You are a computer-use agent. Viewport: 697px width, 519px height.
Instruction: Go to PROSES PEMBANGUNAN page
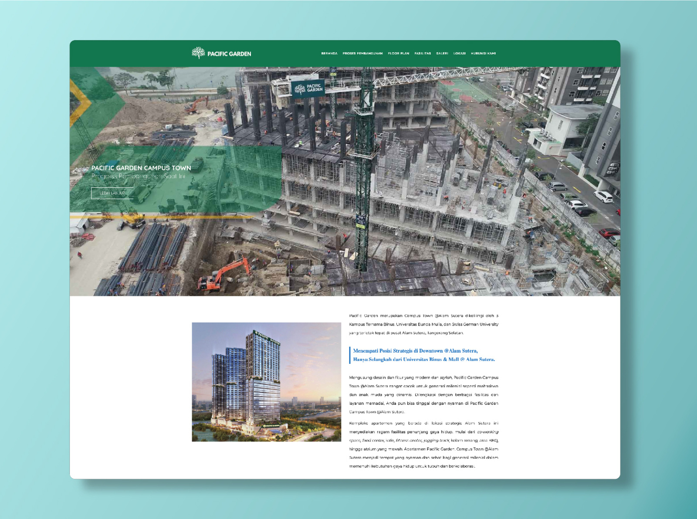click(362, 54)
